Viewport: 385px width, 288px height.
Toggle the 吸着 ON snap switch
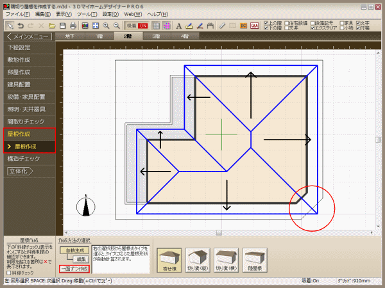coord(137,26)
